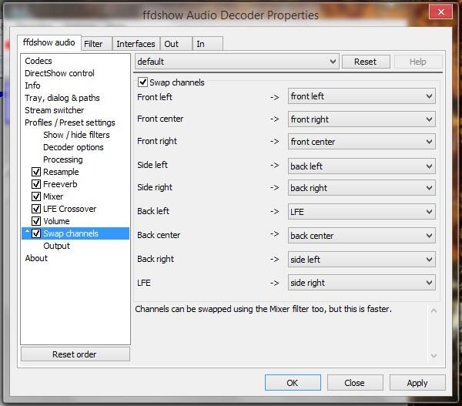
Task: Open the Back left channel mapping dropdown
Action: click(x=362, y=212)
